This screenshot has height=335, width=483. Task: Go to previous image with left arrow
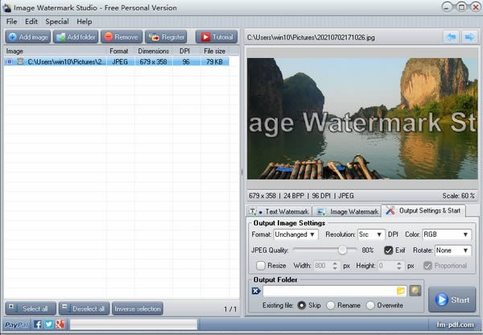pyautogui.click(x=452, y=37)
